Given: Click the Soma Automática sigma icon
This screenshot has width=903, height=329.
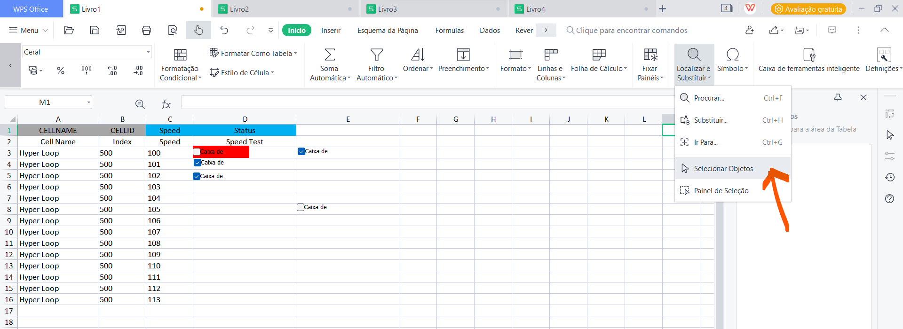Looking at the screenshot, I should (x=330, y=55).
